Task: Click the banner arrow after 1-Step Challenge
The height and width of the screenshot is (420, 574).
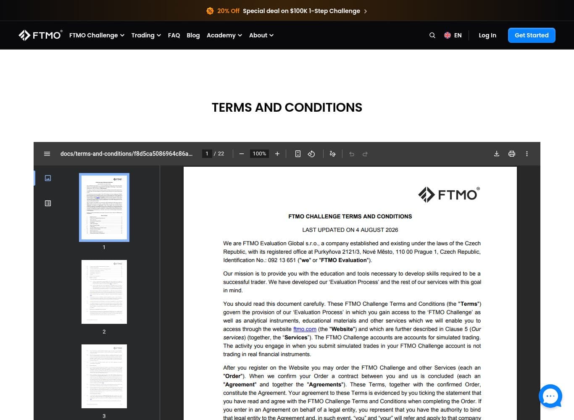Action: pyautogui.click(x=366, y=11)
